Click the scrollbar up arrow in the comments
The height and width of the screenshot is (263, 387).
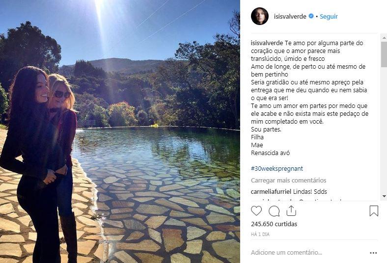(384, 37)
